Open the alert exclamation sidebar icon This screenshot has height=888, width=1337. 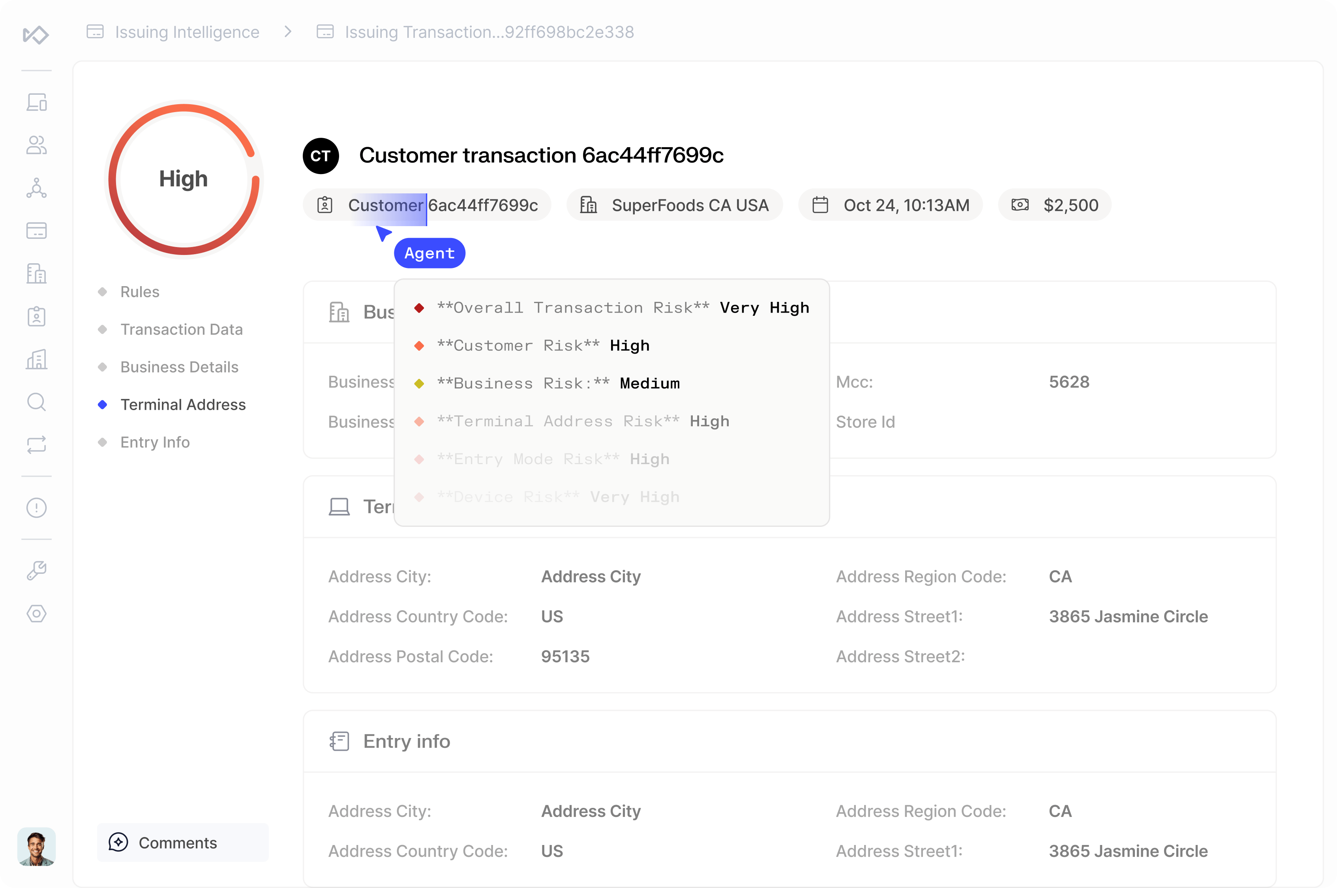click(36, 508)
